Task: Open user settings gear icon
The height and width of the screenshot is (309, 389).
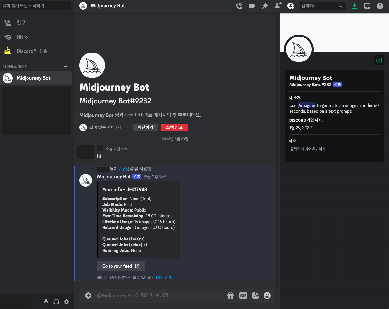Action: click(x=66, y=301)
